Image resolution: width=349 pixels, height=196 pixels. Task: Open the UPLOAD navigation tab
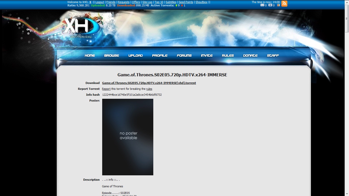click(135, 55)
